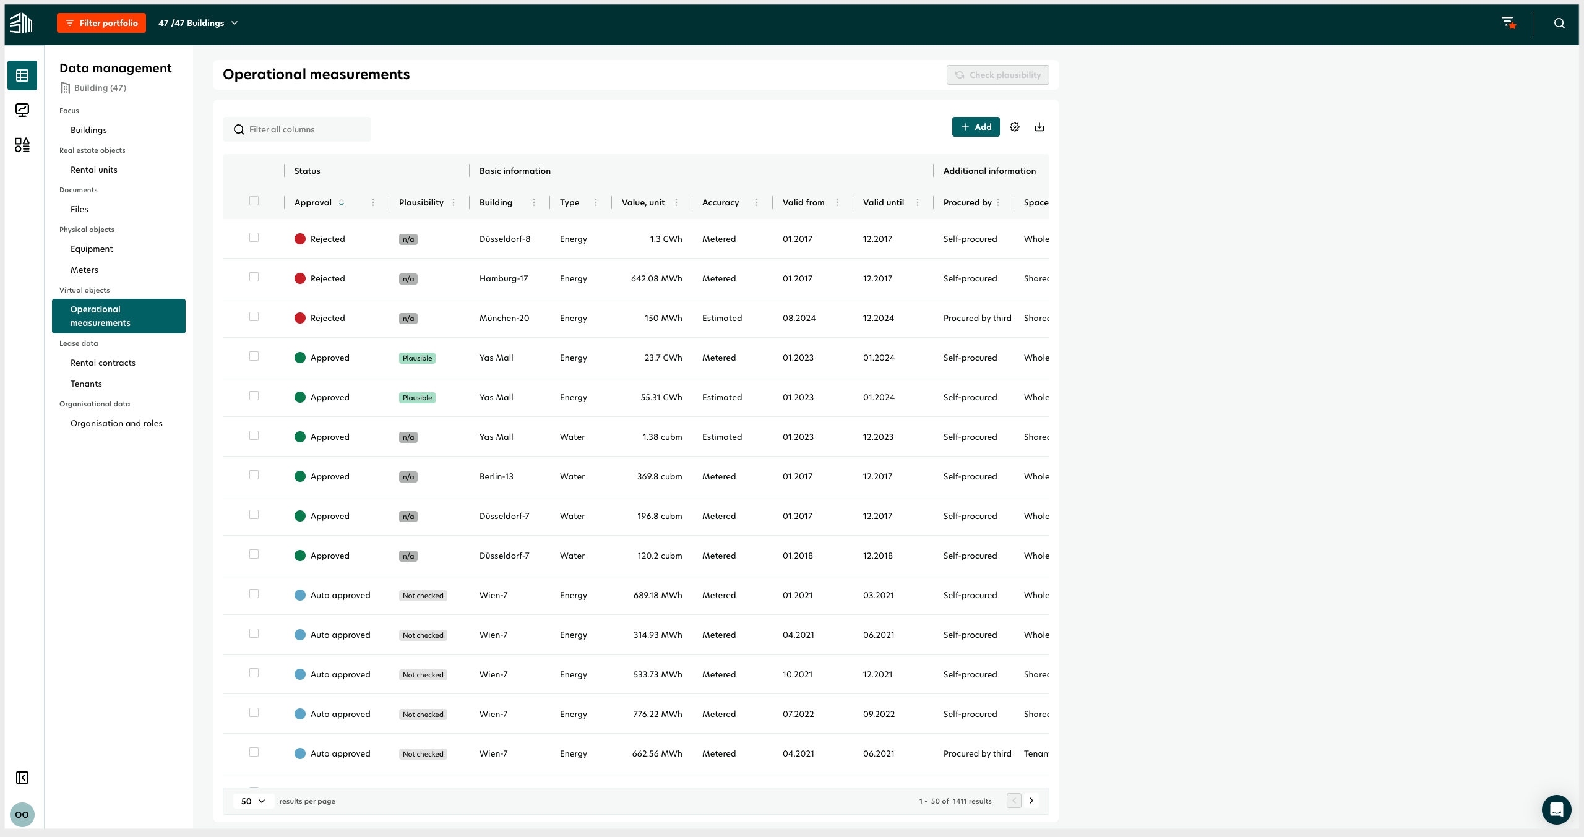
Task: Select the Wien-7 662.56 MWh row checkbox
Action: pos(254,752)
